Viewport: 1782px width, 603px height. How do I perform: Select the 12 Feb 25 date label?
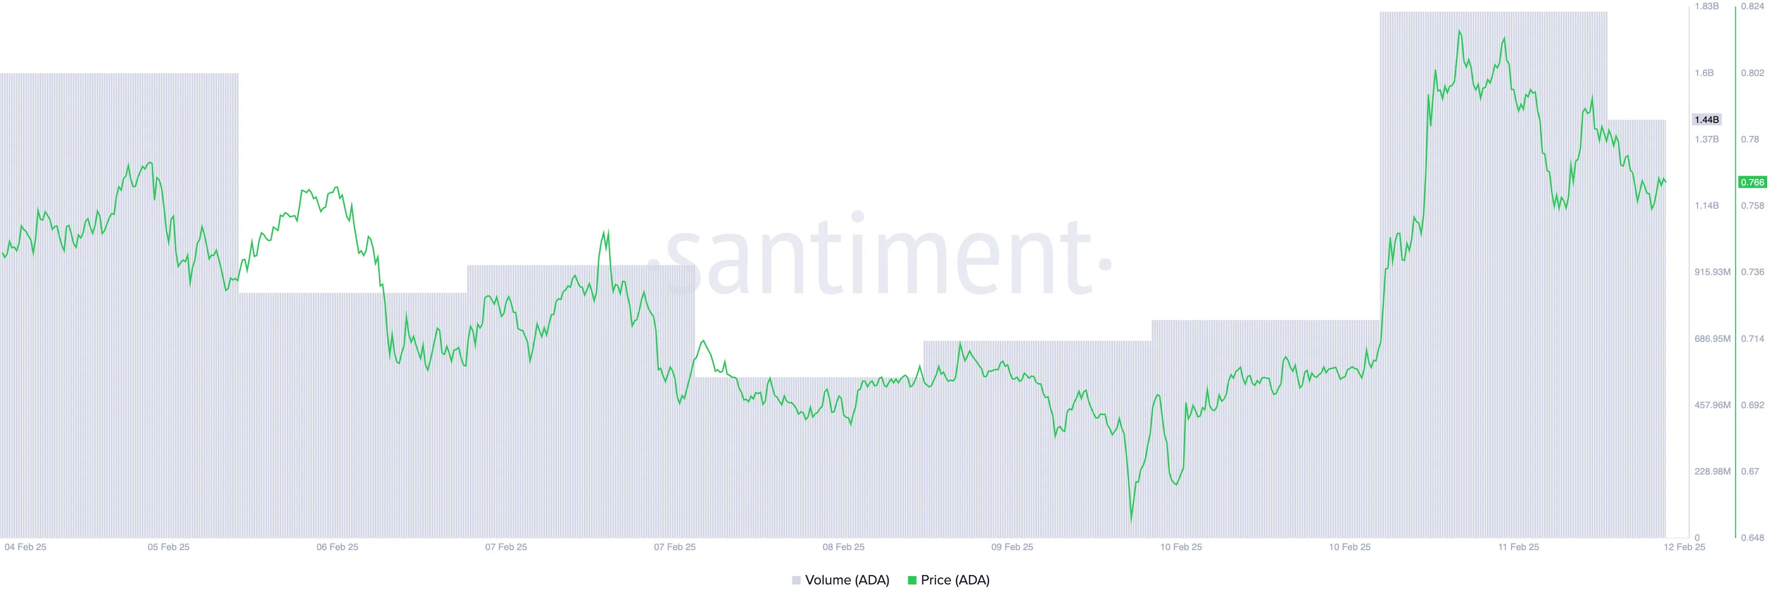click(1685, 547)
